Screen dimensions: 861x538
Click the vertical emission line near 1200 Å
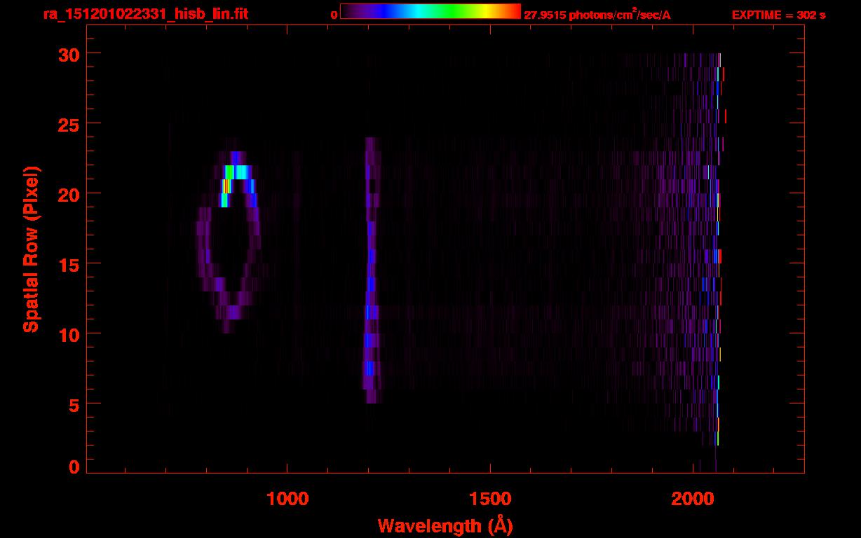pos(371,270)
